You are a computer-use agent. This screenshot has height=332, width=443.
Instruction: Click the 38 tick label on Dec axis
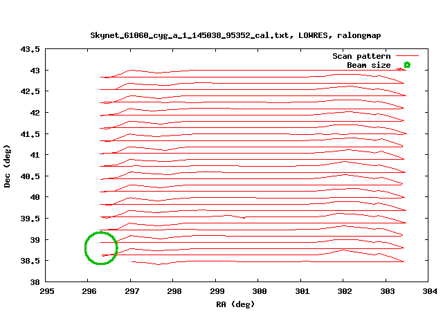pyautogui.click(x=35, y=282)
